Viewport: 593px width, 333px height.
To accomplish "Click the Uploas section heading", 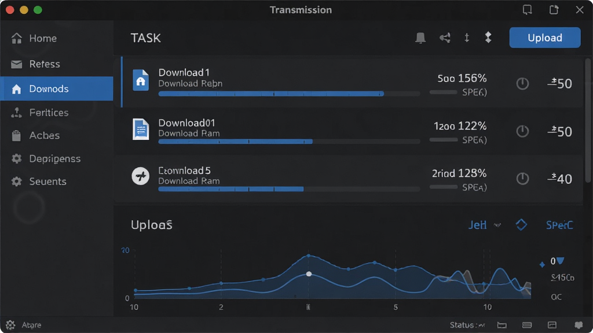I will (x=151, y=225).
